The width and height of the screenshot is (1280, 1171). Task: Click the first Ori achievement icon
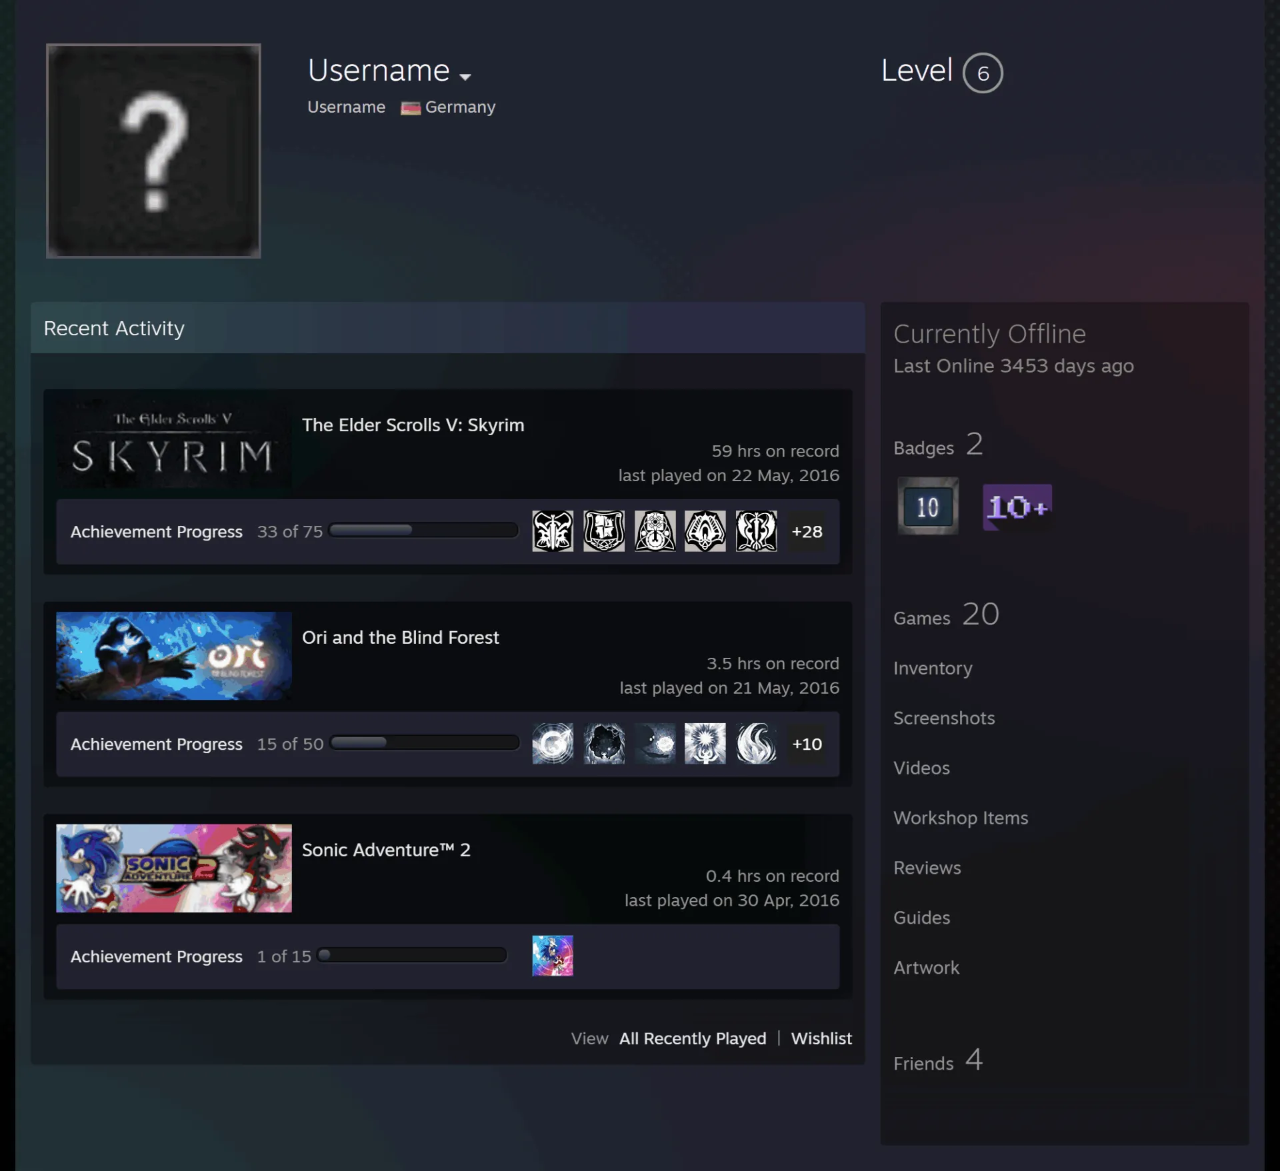pyautogui.click(x=553, y=743)
